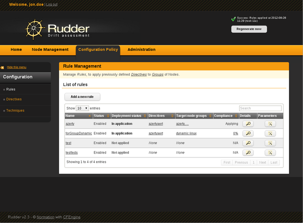
Task: Click the Last pagination button
Action: [x=274, y=163]
